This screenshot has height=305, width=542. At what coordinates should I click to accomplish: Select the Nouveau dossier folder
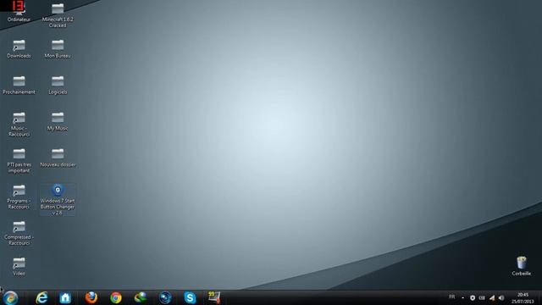pyautogui.click(x=58, y=158)
